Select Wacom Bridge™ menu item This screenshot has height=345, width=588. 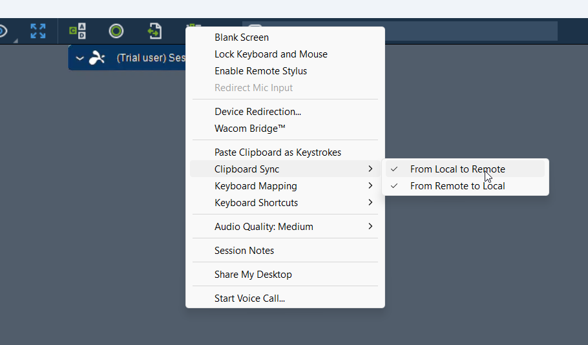pyautogui.click(x=285, y=129)
